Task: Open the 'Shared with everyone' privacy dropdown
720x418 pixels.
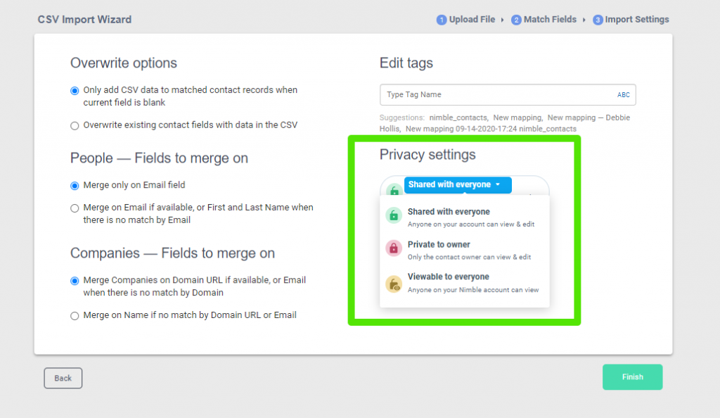Action: pyautogui.click(x=457, y=185)
